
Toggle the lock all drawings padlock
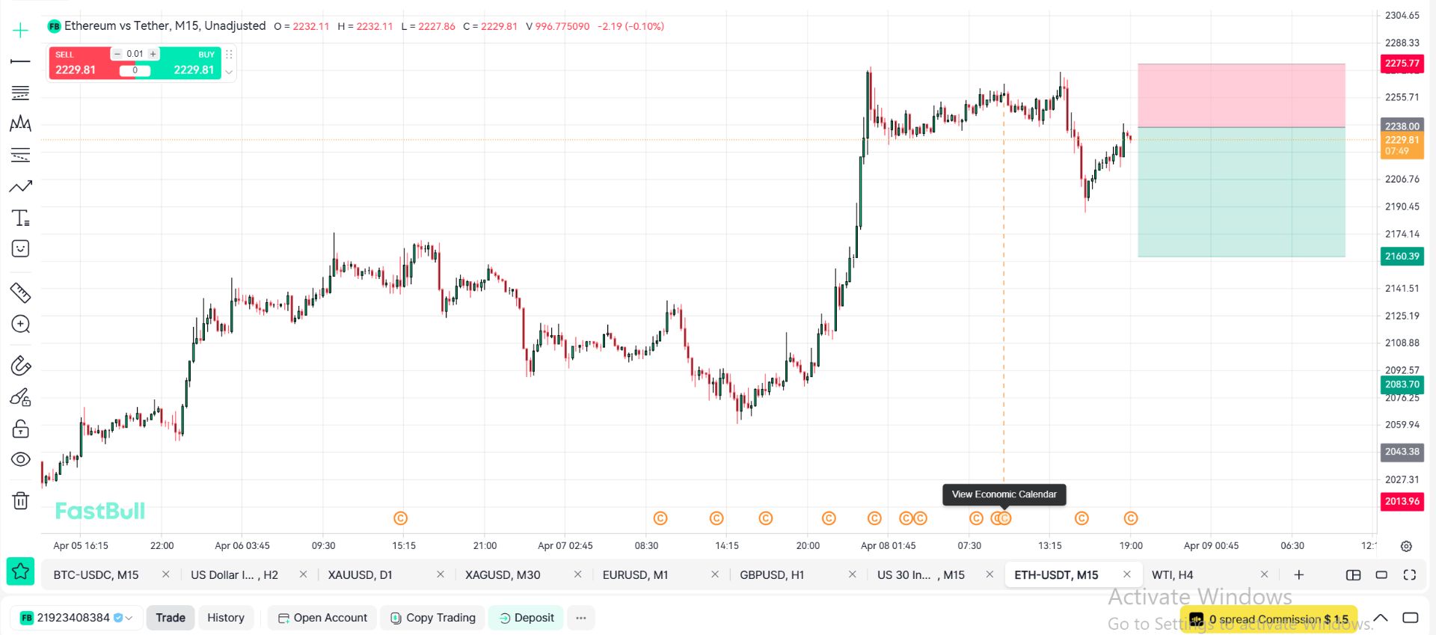20,429
